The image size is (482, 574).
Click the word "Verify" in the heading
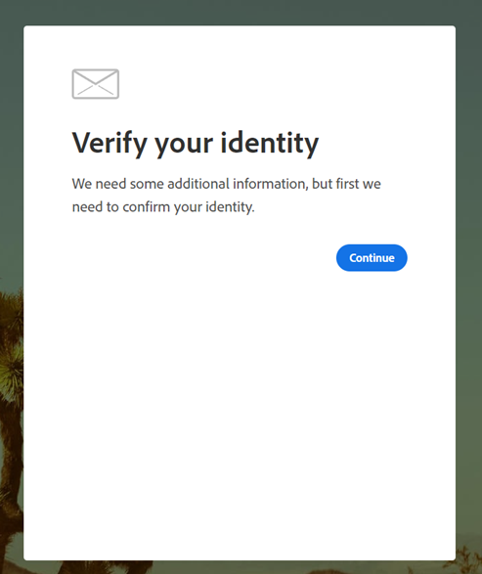pos(110,144)
